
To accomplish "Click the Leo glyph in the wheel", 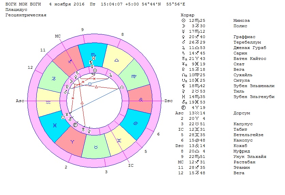I will point(141,100).
